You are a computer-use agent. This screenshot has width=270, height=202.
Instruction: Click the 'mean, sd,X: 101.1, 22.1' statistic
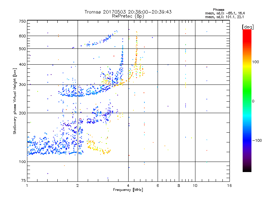[224, 17]
